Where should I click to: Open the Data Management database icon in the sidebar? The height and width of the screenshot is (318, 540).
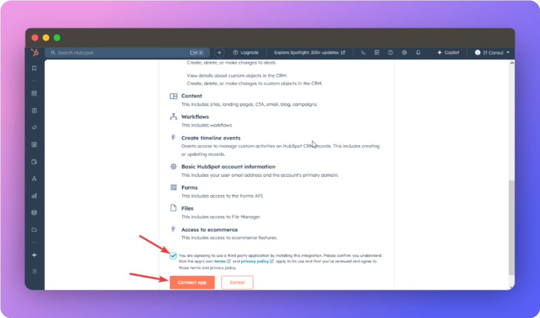34,212
